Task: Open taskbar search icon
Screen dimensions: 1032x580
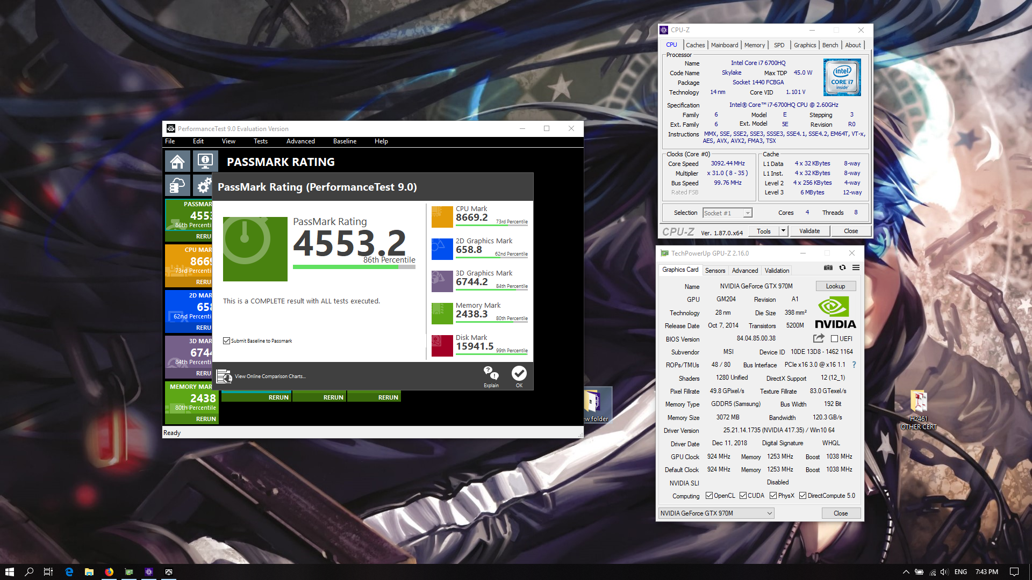Action: 29,572
